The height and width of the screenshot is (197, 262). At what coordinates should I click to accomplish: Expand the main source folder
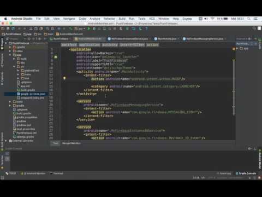click(18, 74)
